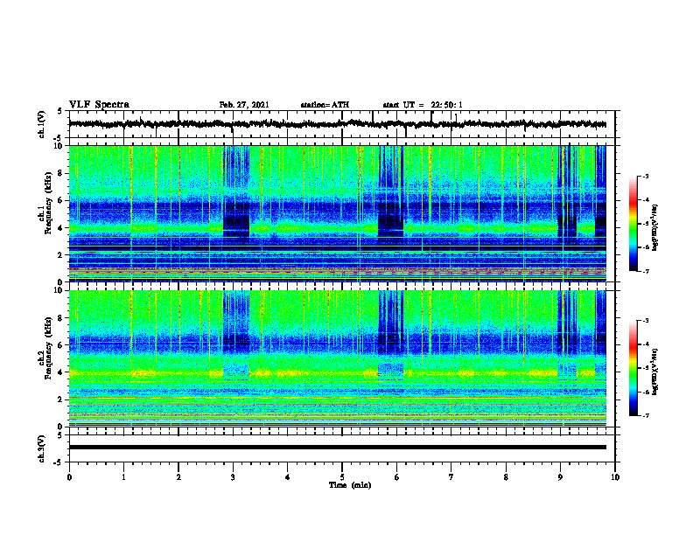This screenshot has height=535, width=693.
Task: Click the time axis tick label "2"
Action: click(x=178, y=477)
